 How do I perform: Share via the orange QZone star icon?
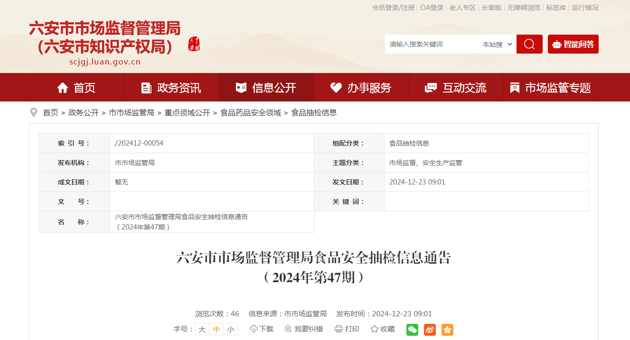447,330
